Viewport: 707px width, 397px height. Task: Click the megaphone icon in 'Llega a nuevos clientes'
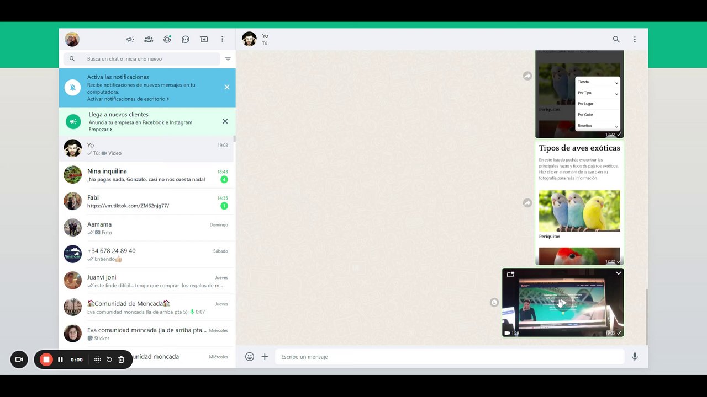[73, 122]
